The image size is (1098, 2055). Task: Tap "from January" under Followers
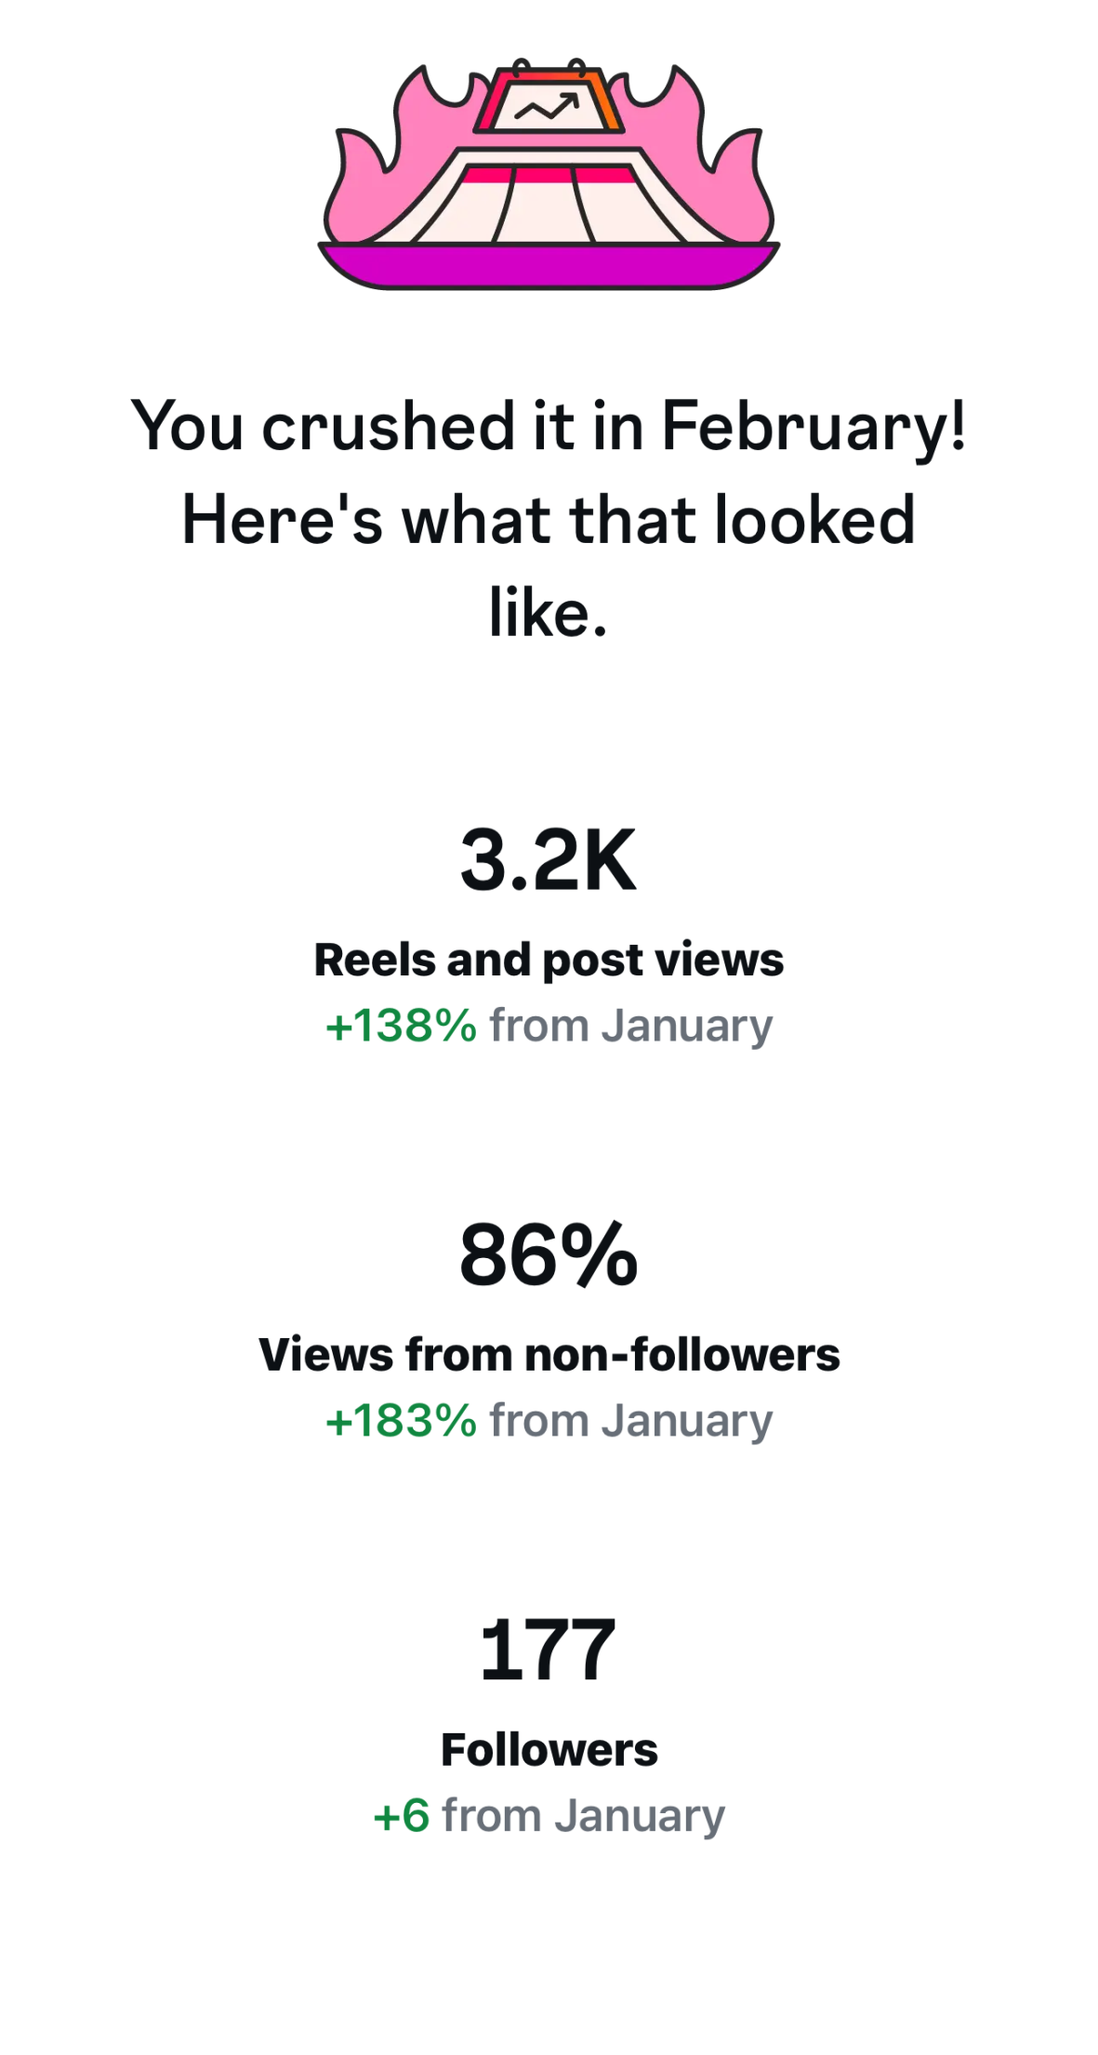(583, 1815)
